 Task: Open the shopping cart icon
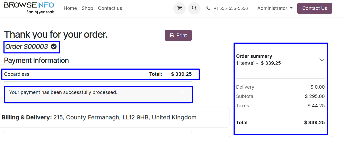click(180, 8)
